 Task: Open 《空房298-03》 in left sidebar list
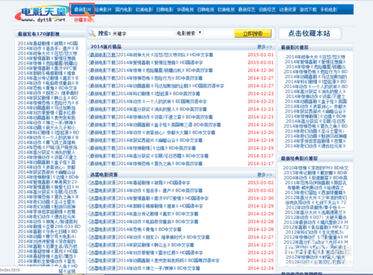(49, 227)
